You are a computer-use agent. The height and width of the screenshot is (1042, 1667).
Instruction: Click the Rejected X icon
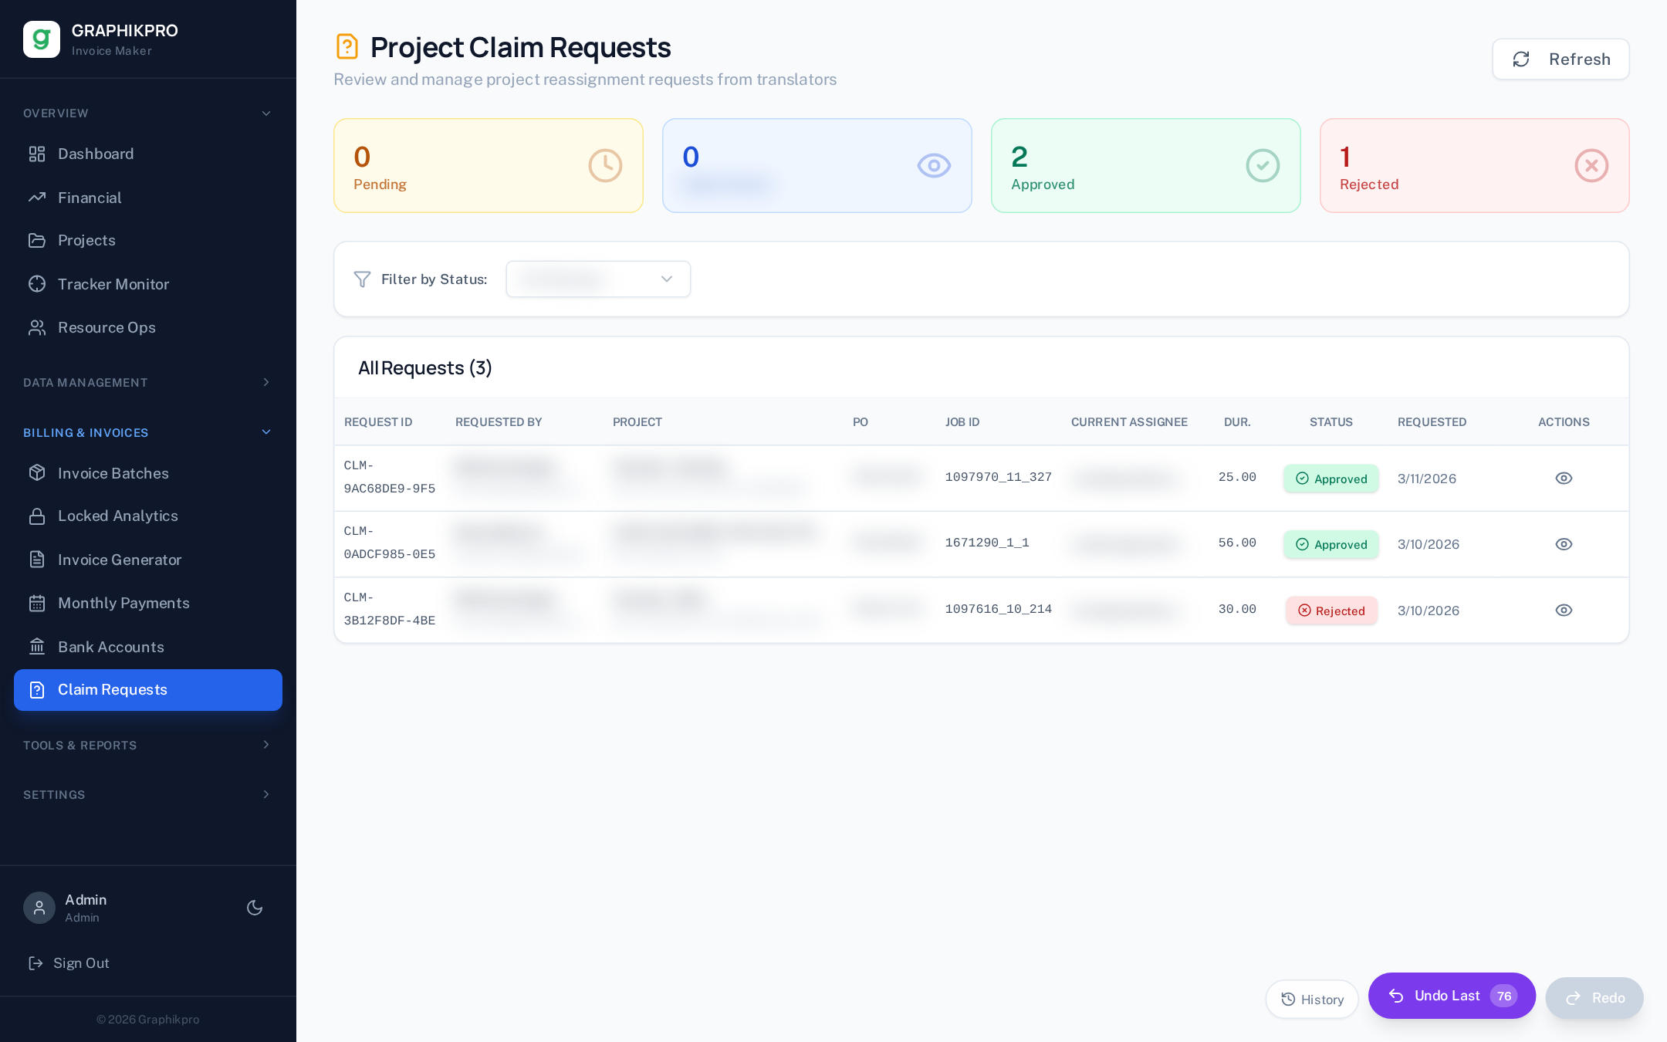point(1591,165)
